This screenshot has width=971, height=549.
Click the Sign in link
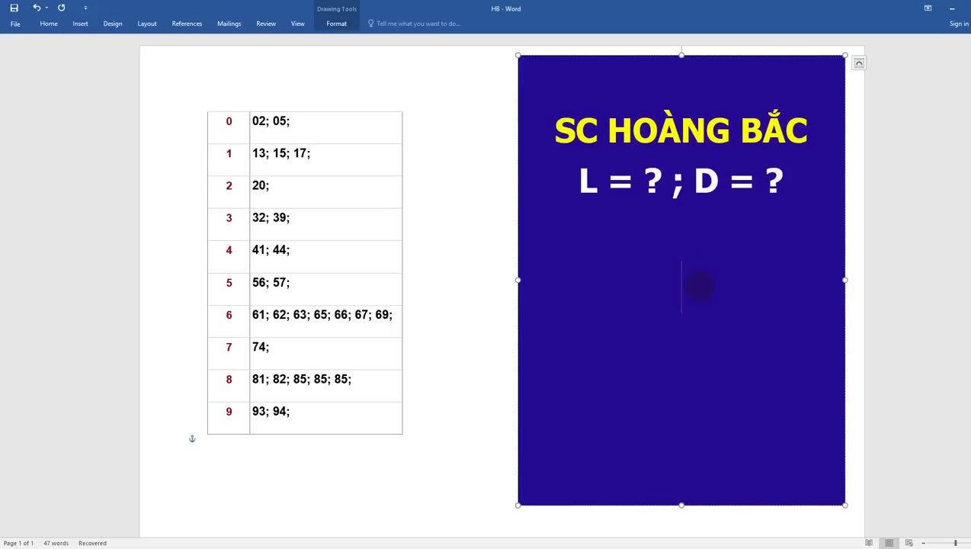[x=958, y=24]
